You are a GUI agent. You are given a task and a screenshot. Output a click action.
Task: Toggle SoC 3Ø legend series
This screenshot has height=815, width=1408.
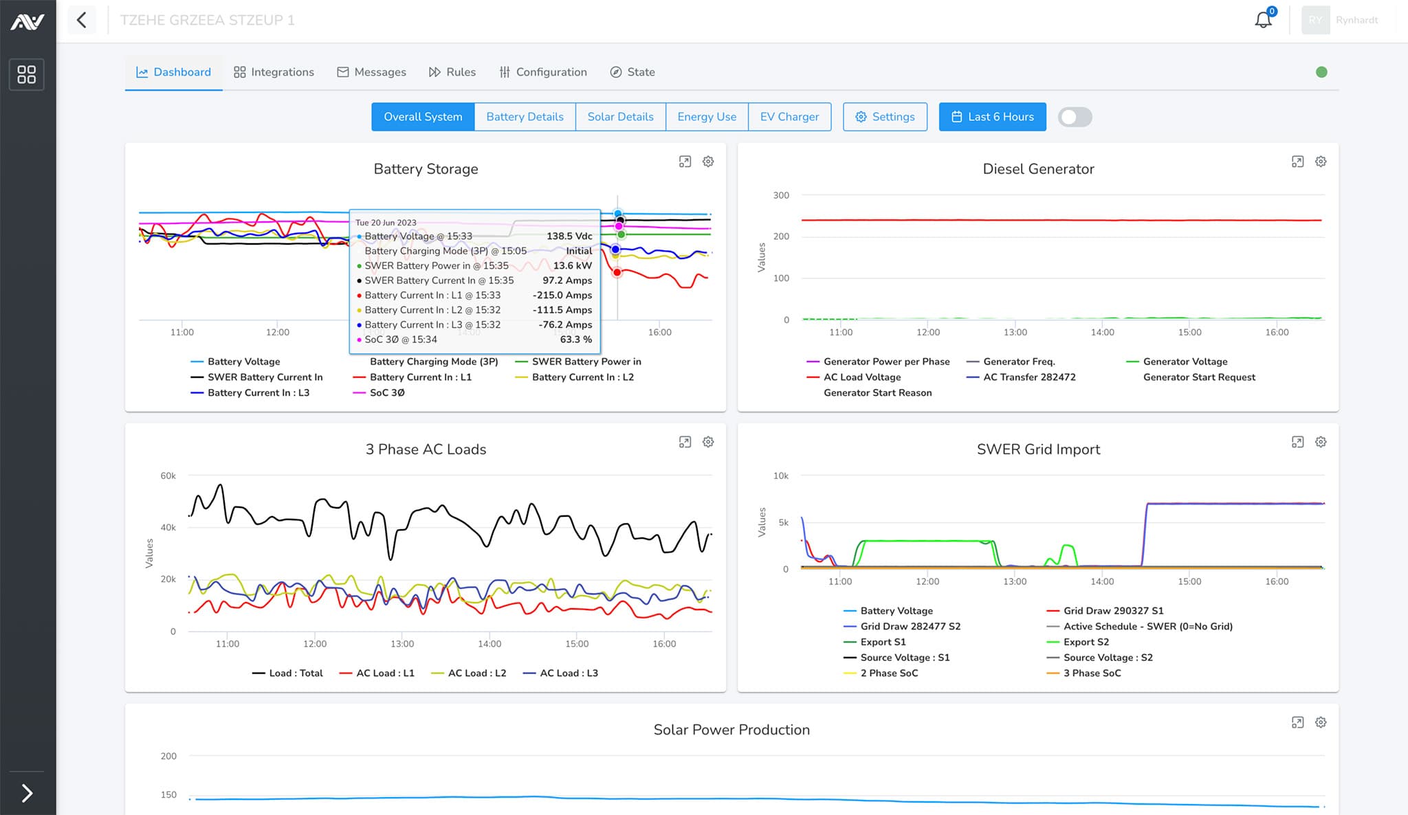pos(379,393)
